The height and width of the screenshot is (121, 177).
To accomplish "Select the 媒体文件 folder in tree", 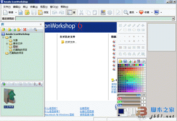I will coord(18,44).
